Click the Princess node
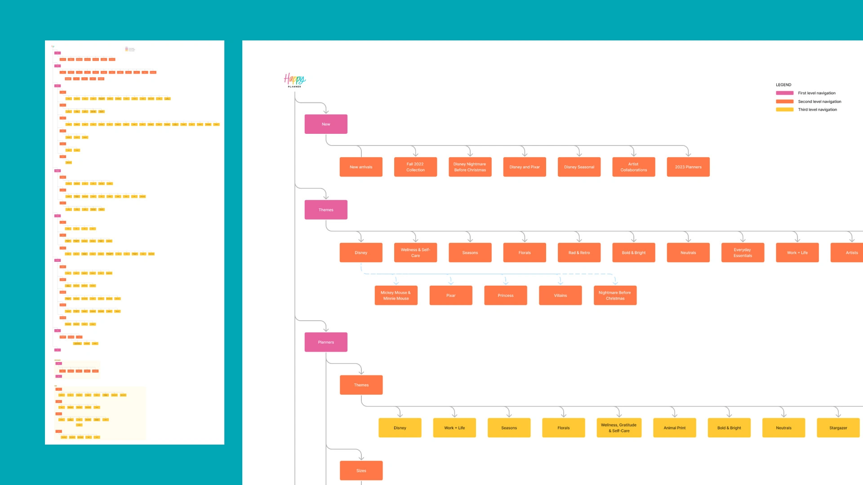 point(506,295)
